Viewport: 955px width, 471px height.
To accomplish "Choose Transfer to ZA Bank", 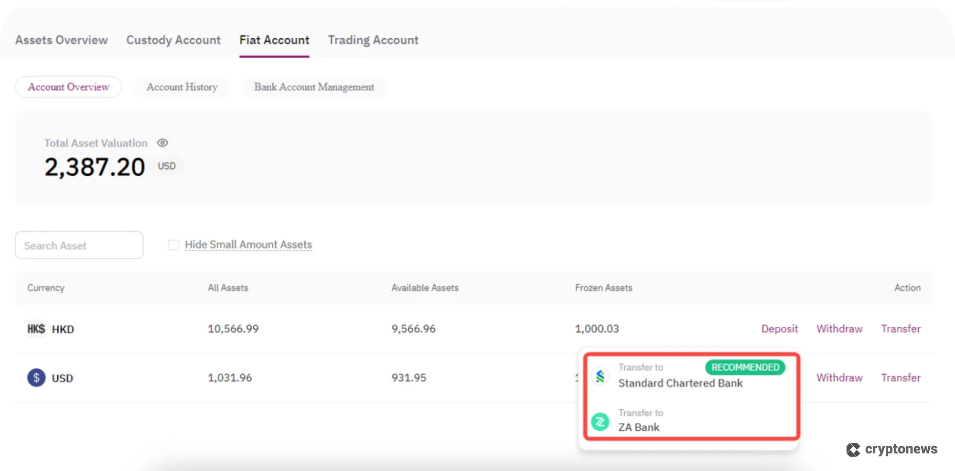I will point(640,423).
